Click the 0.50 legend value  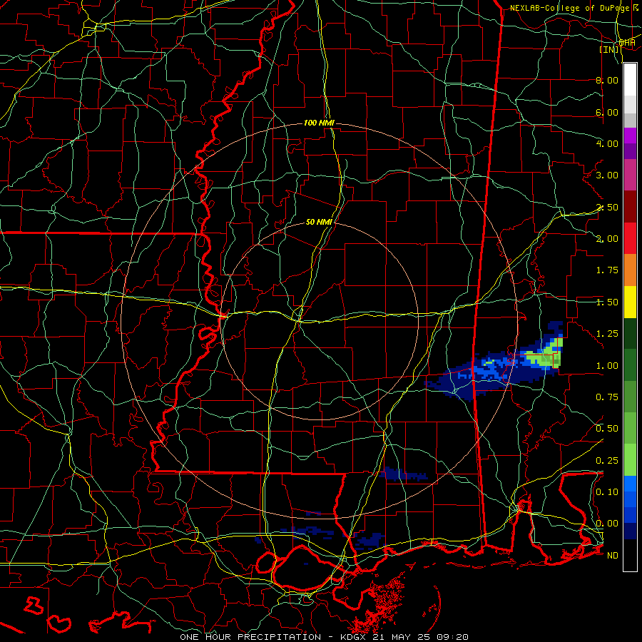607,429
